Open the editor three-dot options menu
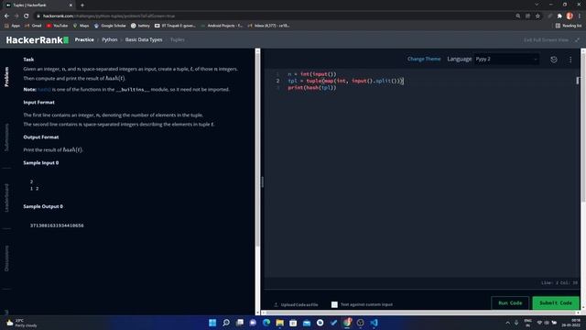The image size is (586, 330). (570, 60)
